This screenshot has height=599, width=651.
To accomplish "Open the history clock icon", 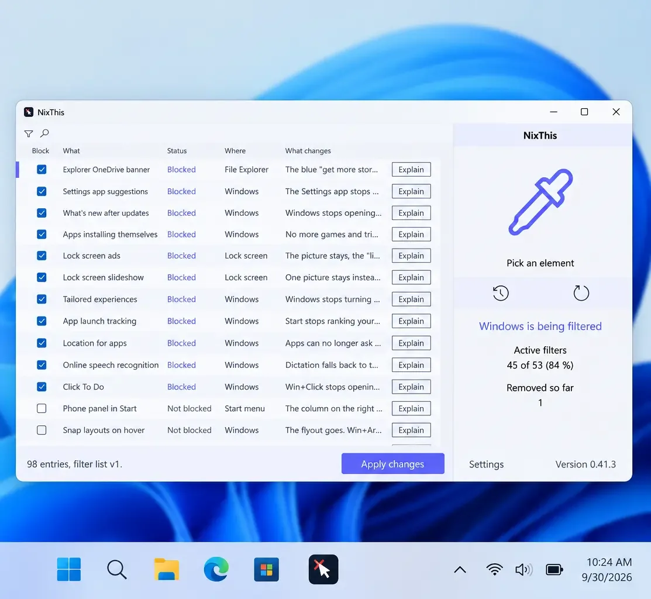I will click(x=501, y=293).
